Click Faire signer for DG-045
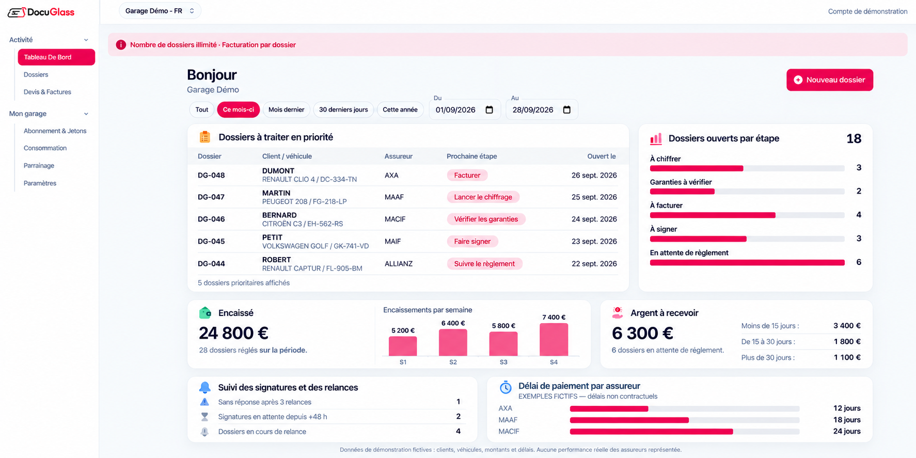The image size is (916, 458). point(472,242)
